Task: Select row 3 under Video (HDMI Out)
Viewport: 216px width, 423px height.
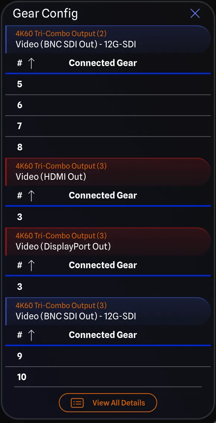Action: [108, 217]
